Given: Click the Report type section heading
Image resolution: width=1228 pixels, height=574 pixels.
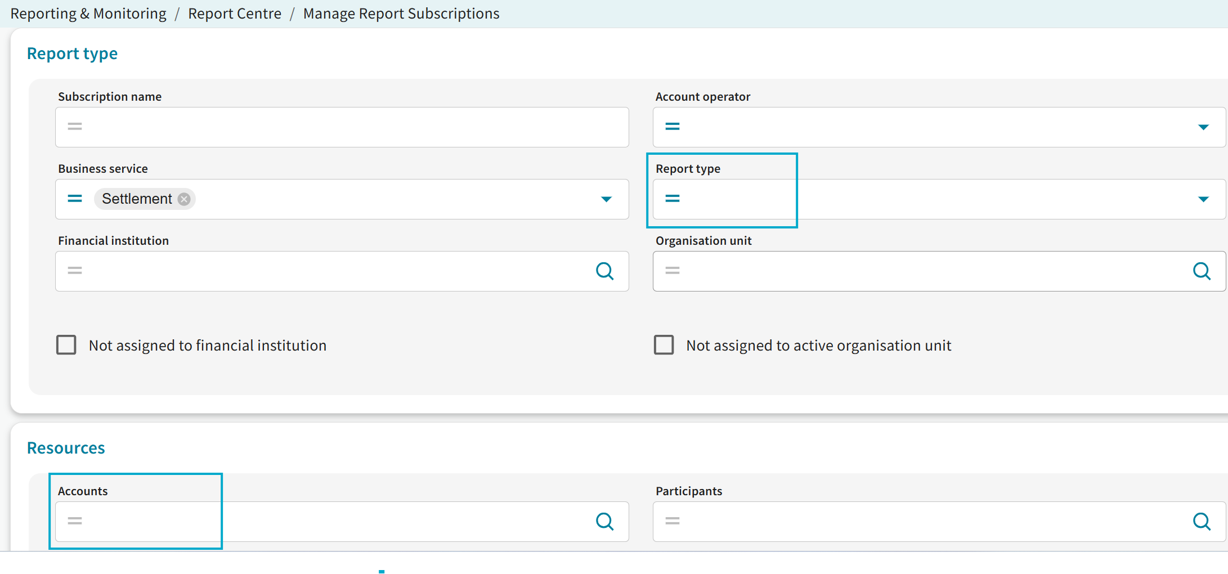Looking at the screenshot, I should tap(72, 53).
